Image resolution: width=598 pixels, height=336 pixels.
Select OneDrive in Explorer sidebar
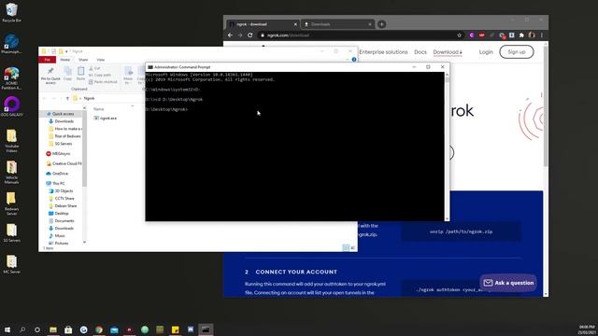coord(57,174)
